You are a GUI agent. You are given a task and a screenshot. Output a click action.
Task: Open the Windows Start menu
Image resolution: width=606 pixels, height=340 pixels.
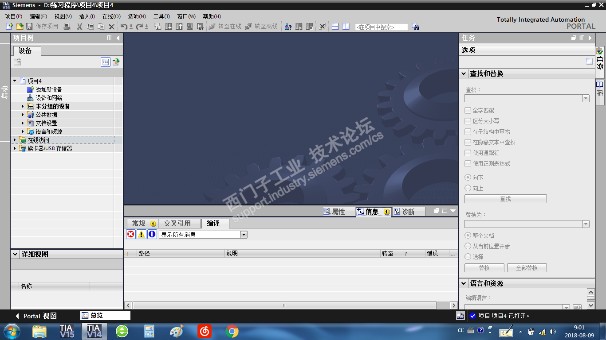point(12,331)
